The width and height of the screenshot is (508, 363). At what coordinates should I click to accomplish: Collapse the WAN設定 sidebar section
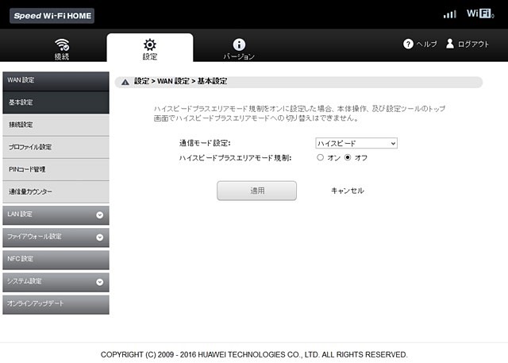(56, 81)
